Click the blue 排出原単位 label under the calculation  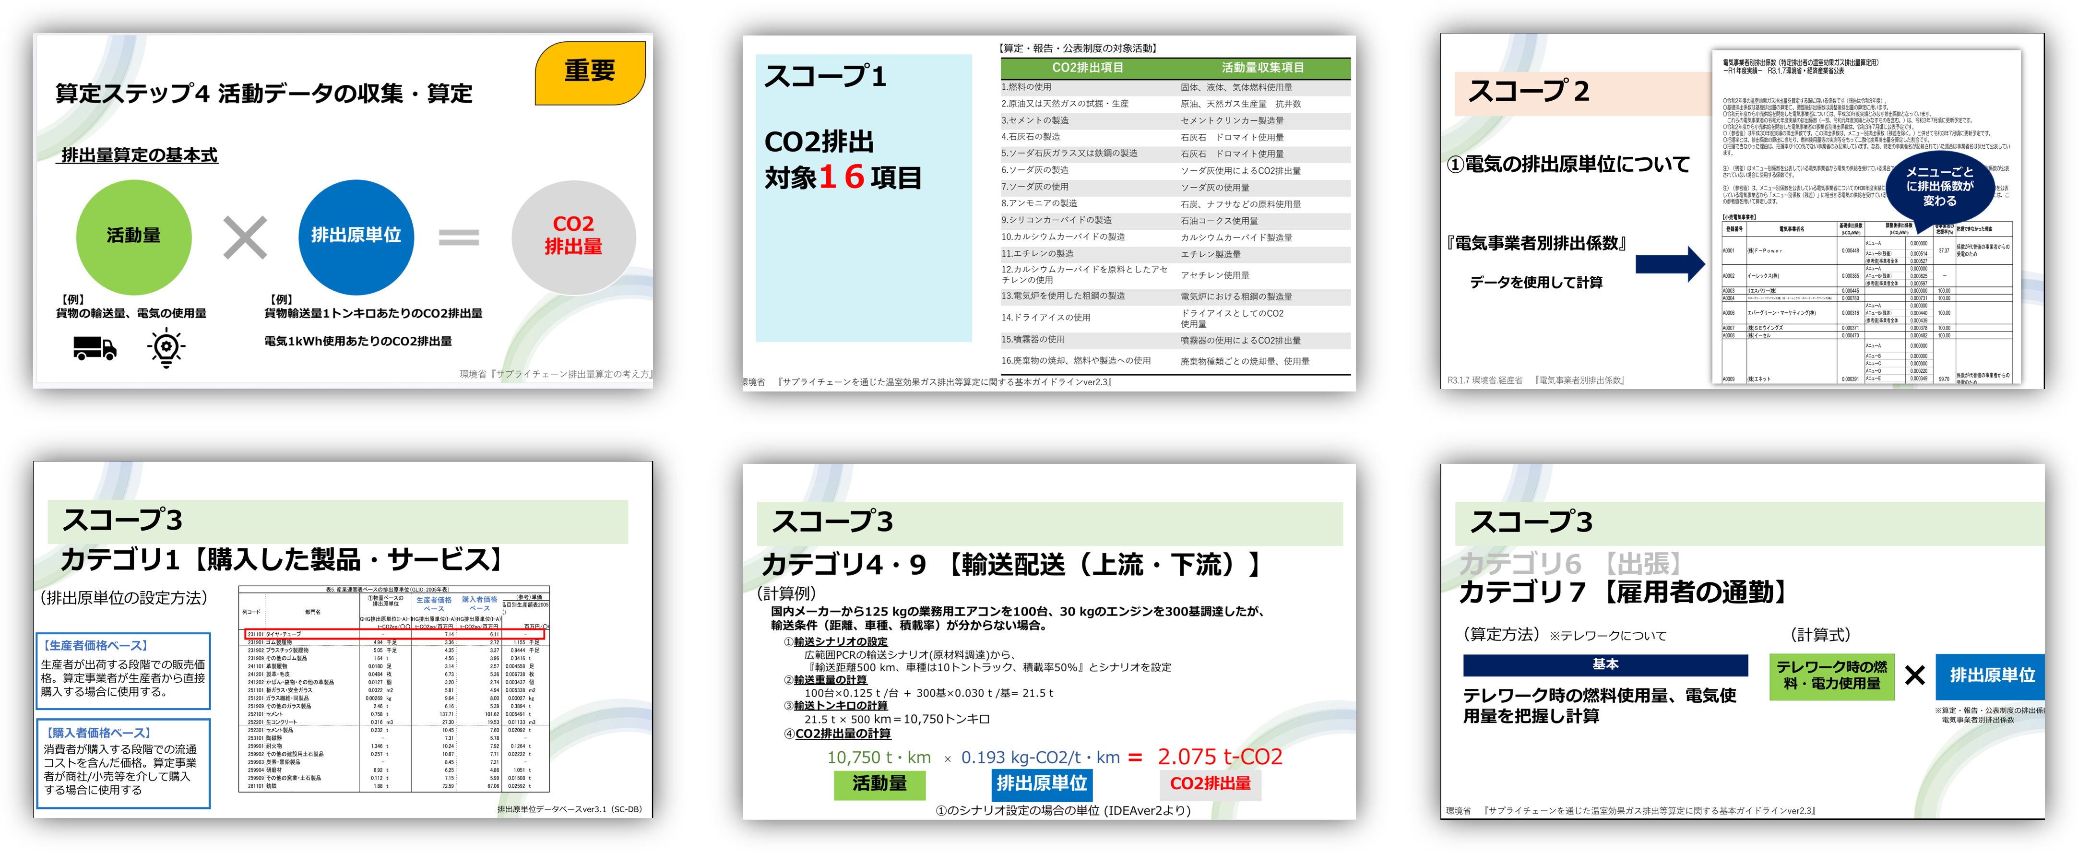point(1042,783)
